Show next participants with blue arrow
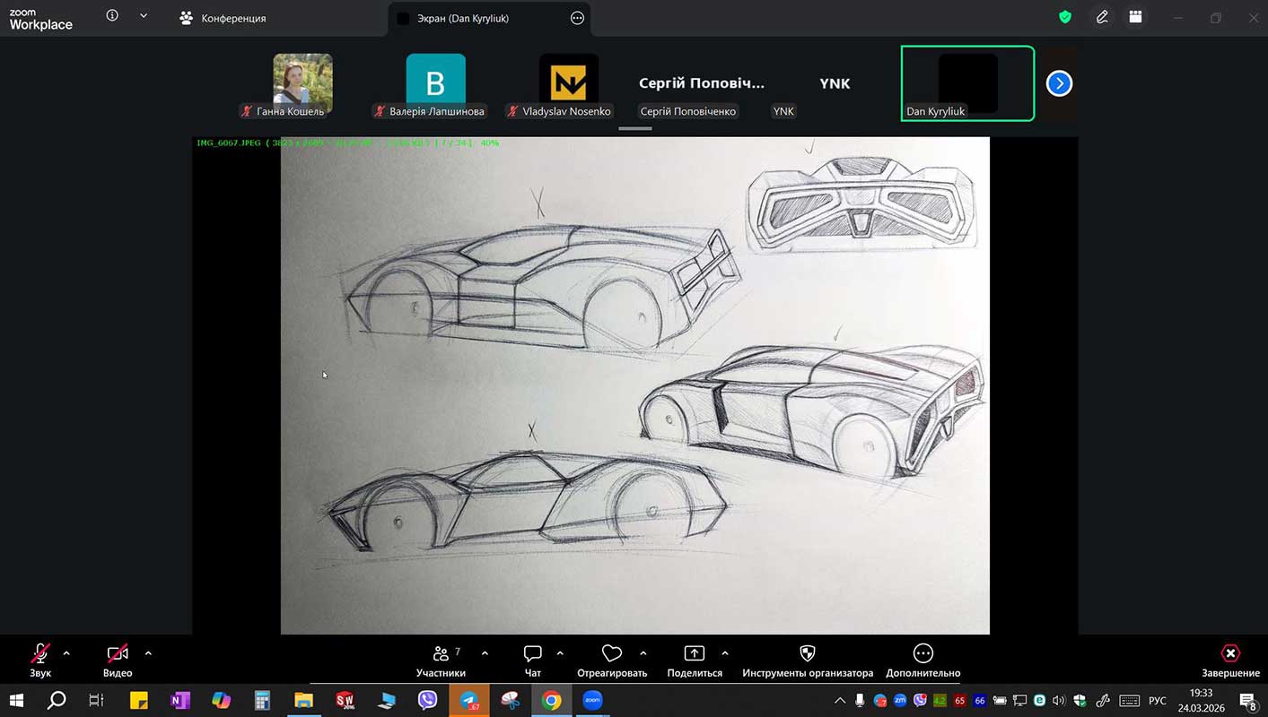The image size is (1268, 717). click(x=1059, y=83)
